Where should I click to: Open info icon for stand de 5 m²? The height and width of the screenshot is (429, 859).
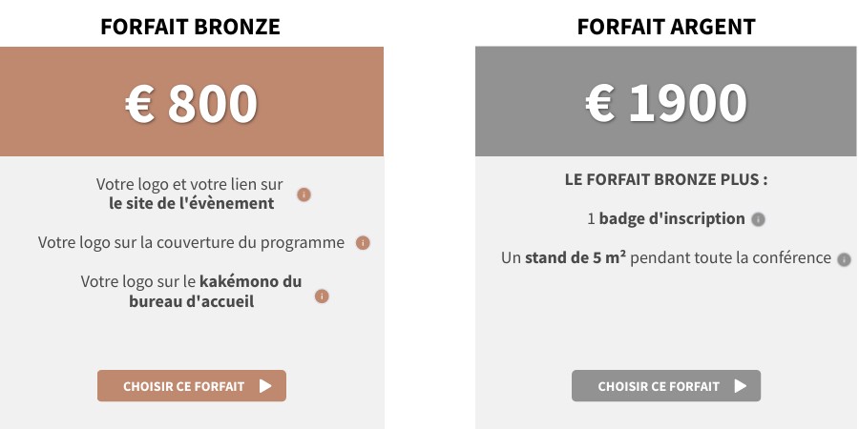[x=845, y=259]
